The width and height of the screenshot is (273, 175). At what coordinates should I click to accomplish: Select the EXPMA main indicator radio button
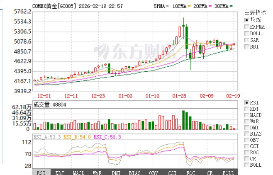[x=246, y=27]
